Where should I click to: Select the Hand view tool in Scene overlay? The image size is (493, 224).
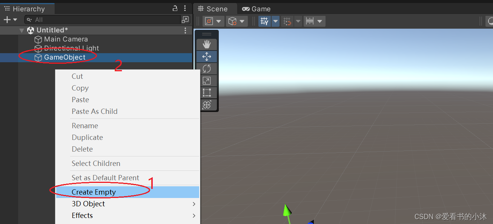[207, 44]
